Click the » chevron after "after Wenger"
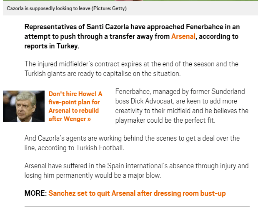 pos(89,119)
